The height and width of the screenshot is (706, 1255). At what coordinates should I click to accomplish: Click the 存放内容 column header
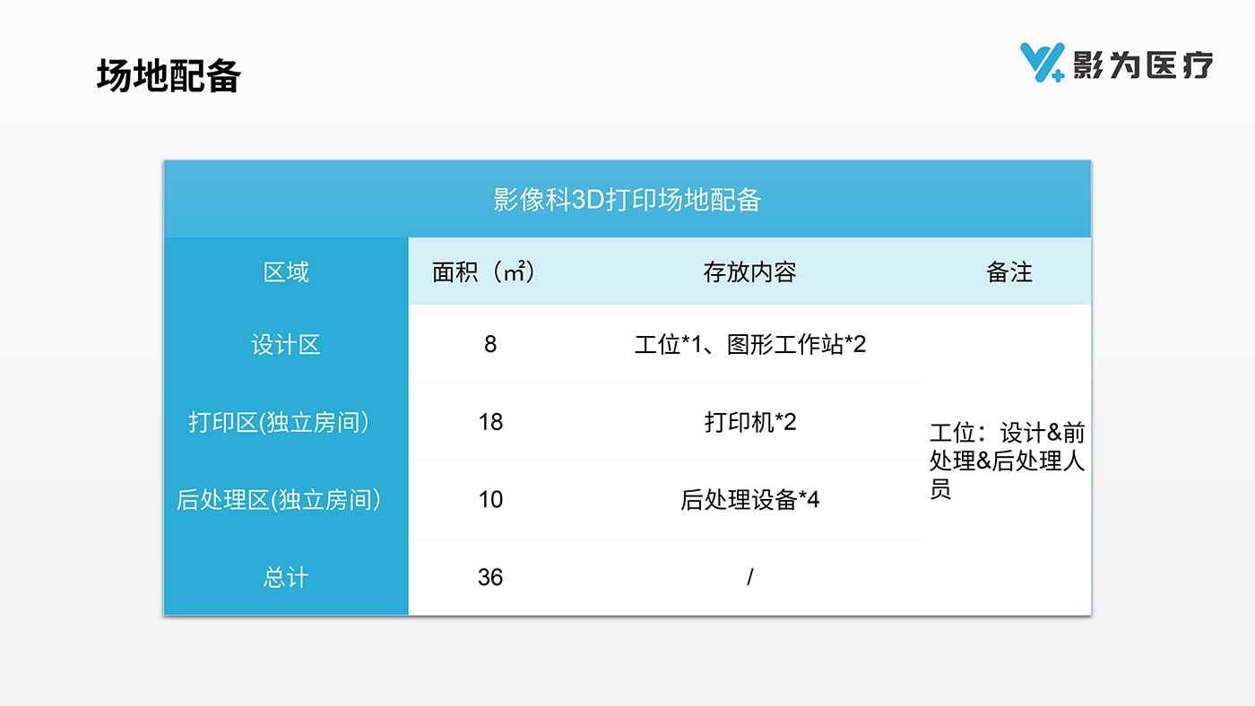point(749,271)
